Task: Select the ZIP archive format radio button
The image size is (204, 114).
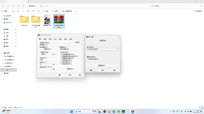Action: point(52,54)
